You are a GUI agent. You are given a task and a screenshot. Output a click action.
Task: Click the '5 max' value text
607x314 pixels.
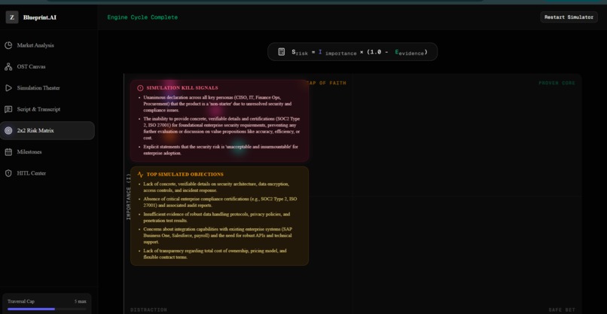pos(81,301)
